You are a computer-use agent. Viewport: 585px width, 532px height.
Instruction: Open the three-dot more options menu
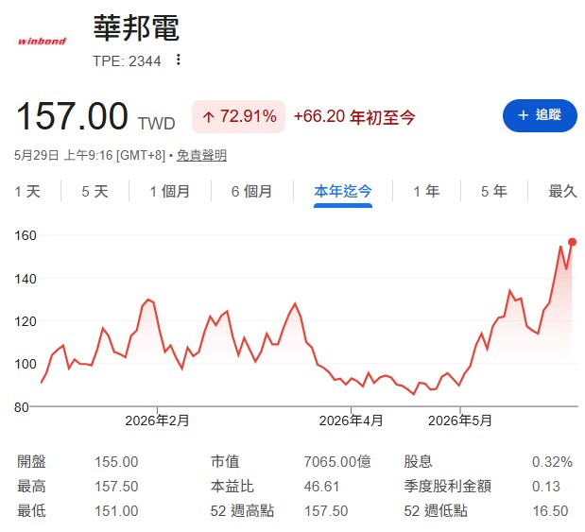(179, 60)
